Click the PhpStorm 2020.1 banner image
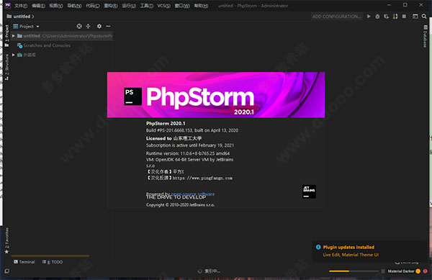Screen dimensions: 432x280 click(216, 95)
